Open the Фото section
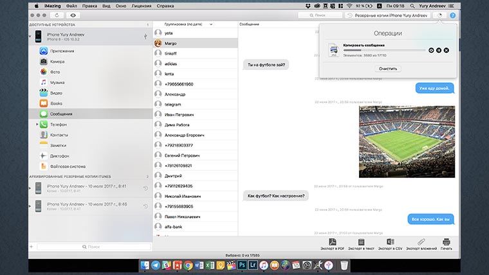The height and width of the screenshot is (275, 489). pyautogui.click(x=91, y=72)
